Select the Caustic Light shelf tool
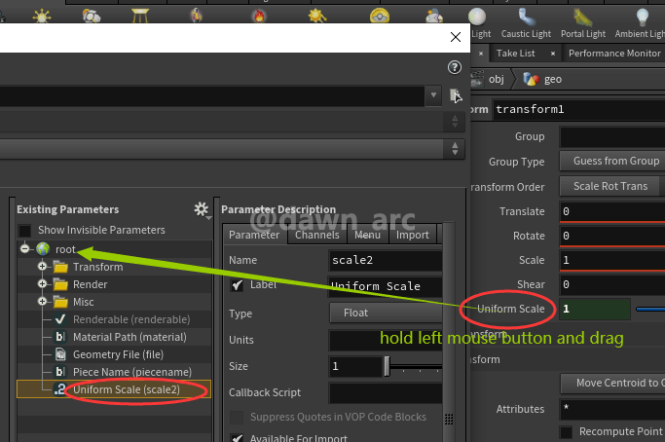This screenshot has width=665, height=442. point(526,23)
